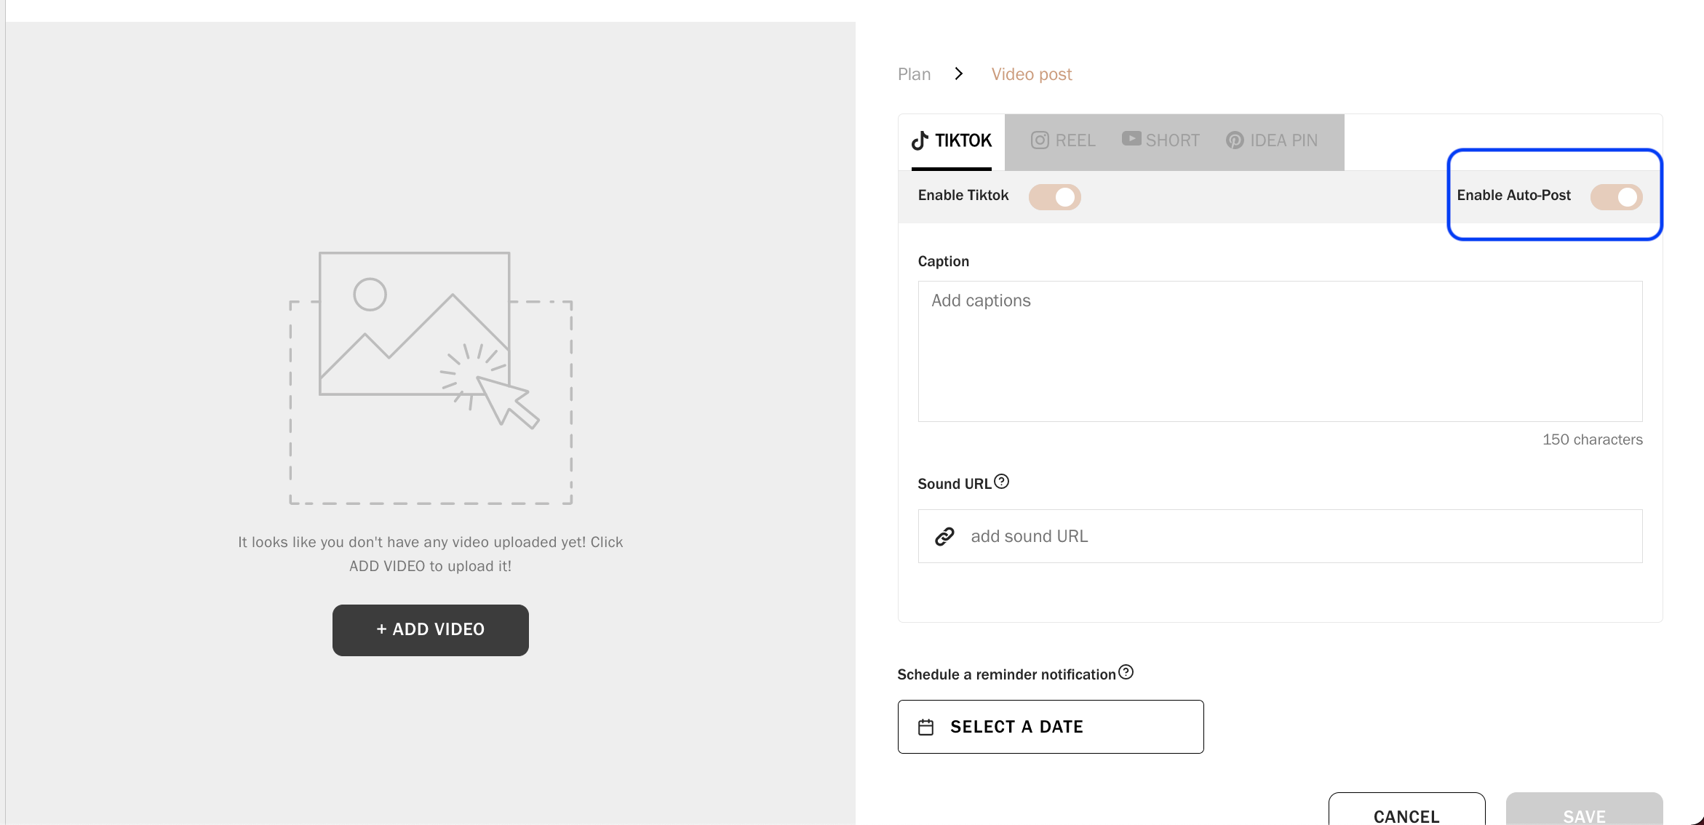Click the link icon in sound field

coord(944,536)
